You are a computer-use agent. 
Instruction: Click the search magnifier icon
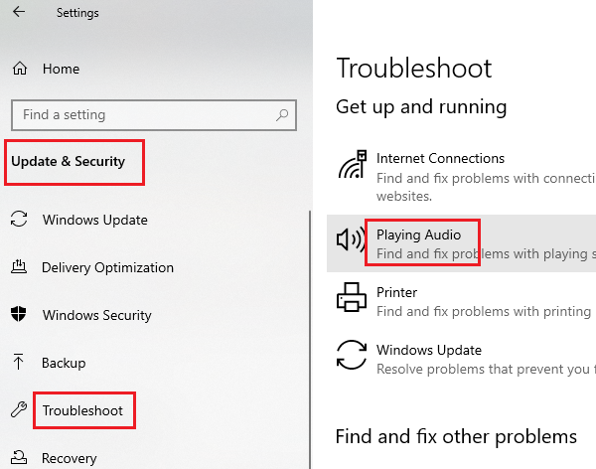[282, 114]
